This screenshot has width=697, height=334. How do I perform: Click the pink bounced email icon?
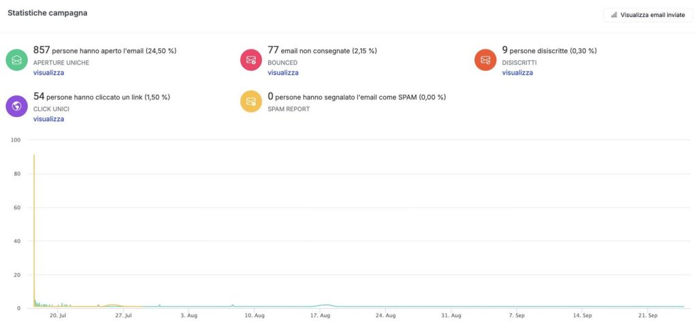click(x=251, y=60)
